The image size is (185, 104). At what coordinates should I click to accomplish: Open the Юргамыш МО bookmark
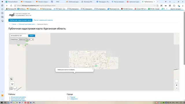click(11, 9)
